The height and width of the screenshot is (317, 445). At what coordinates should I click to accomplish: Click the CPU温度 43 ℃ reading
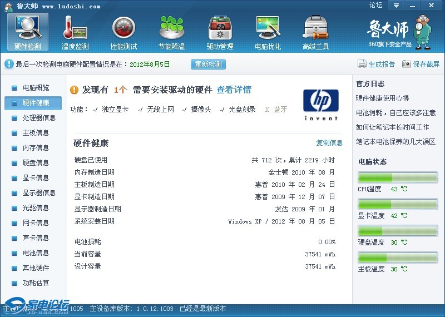(399, 189)
